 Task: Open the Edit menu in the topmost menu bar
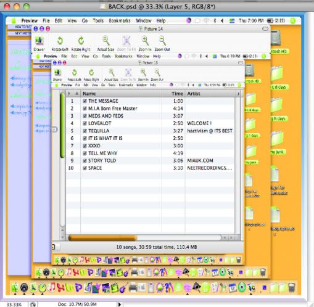(x=59, y=20)
